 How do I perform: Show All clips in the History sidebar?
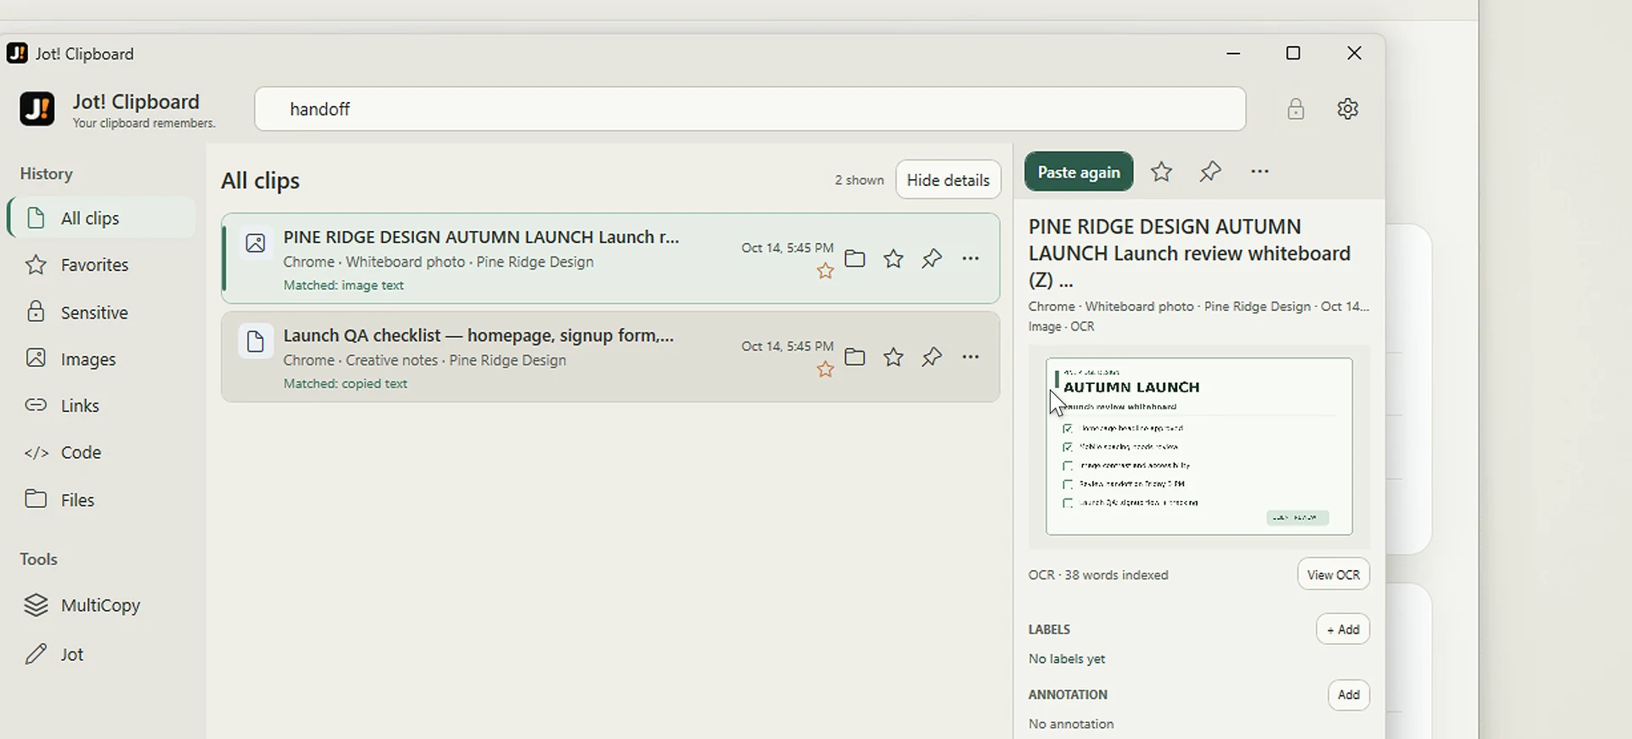pyautogui.click(x=102, y=218)
